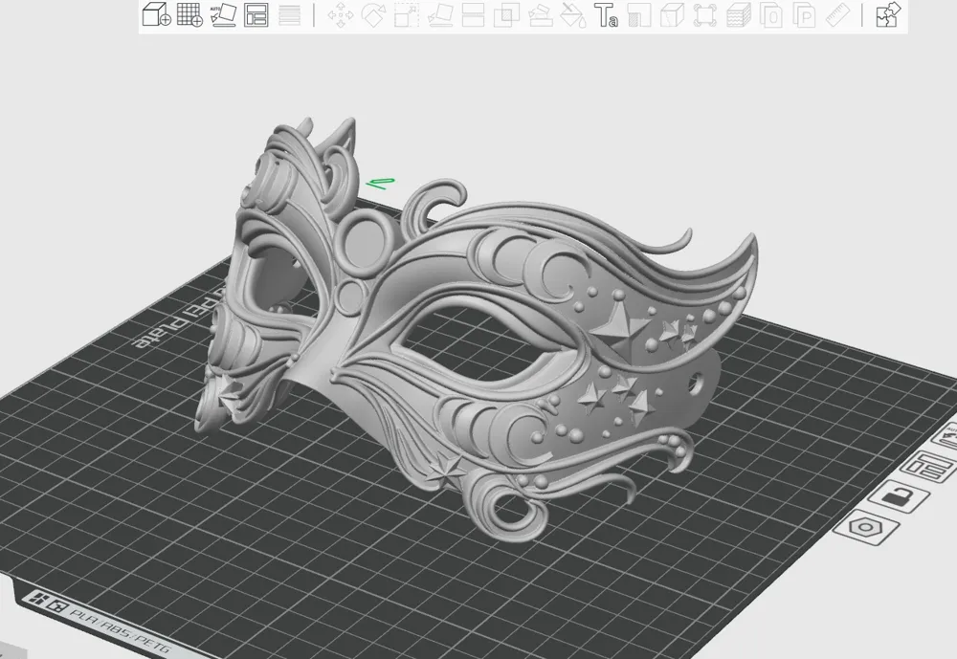Select the Move tool with four arrows
957x659 pixels.
pyautogui.click(x=341, y=15)
